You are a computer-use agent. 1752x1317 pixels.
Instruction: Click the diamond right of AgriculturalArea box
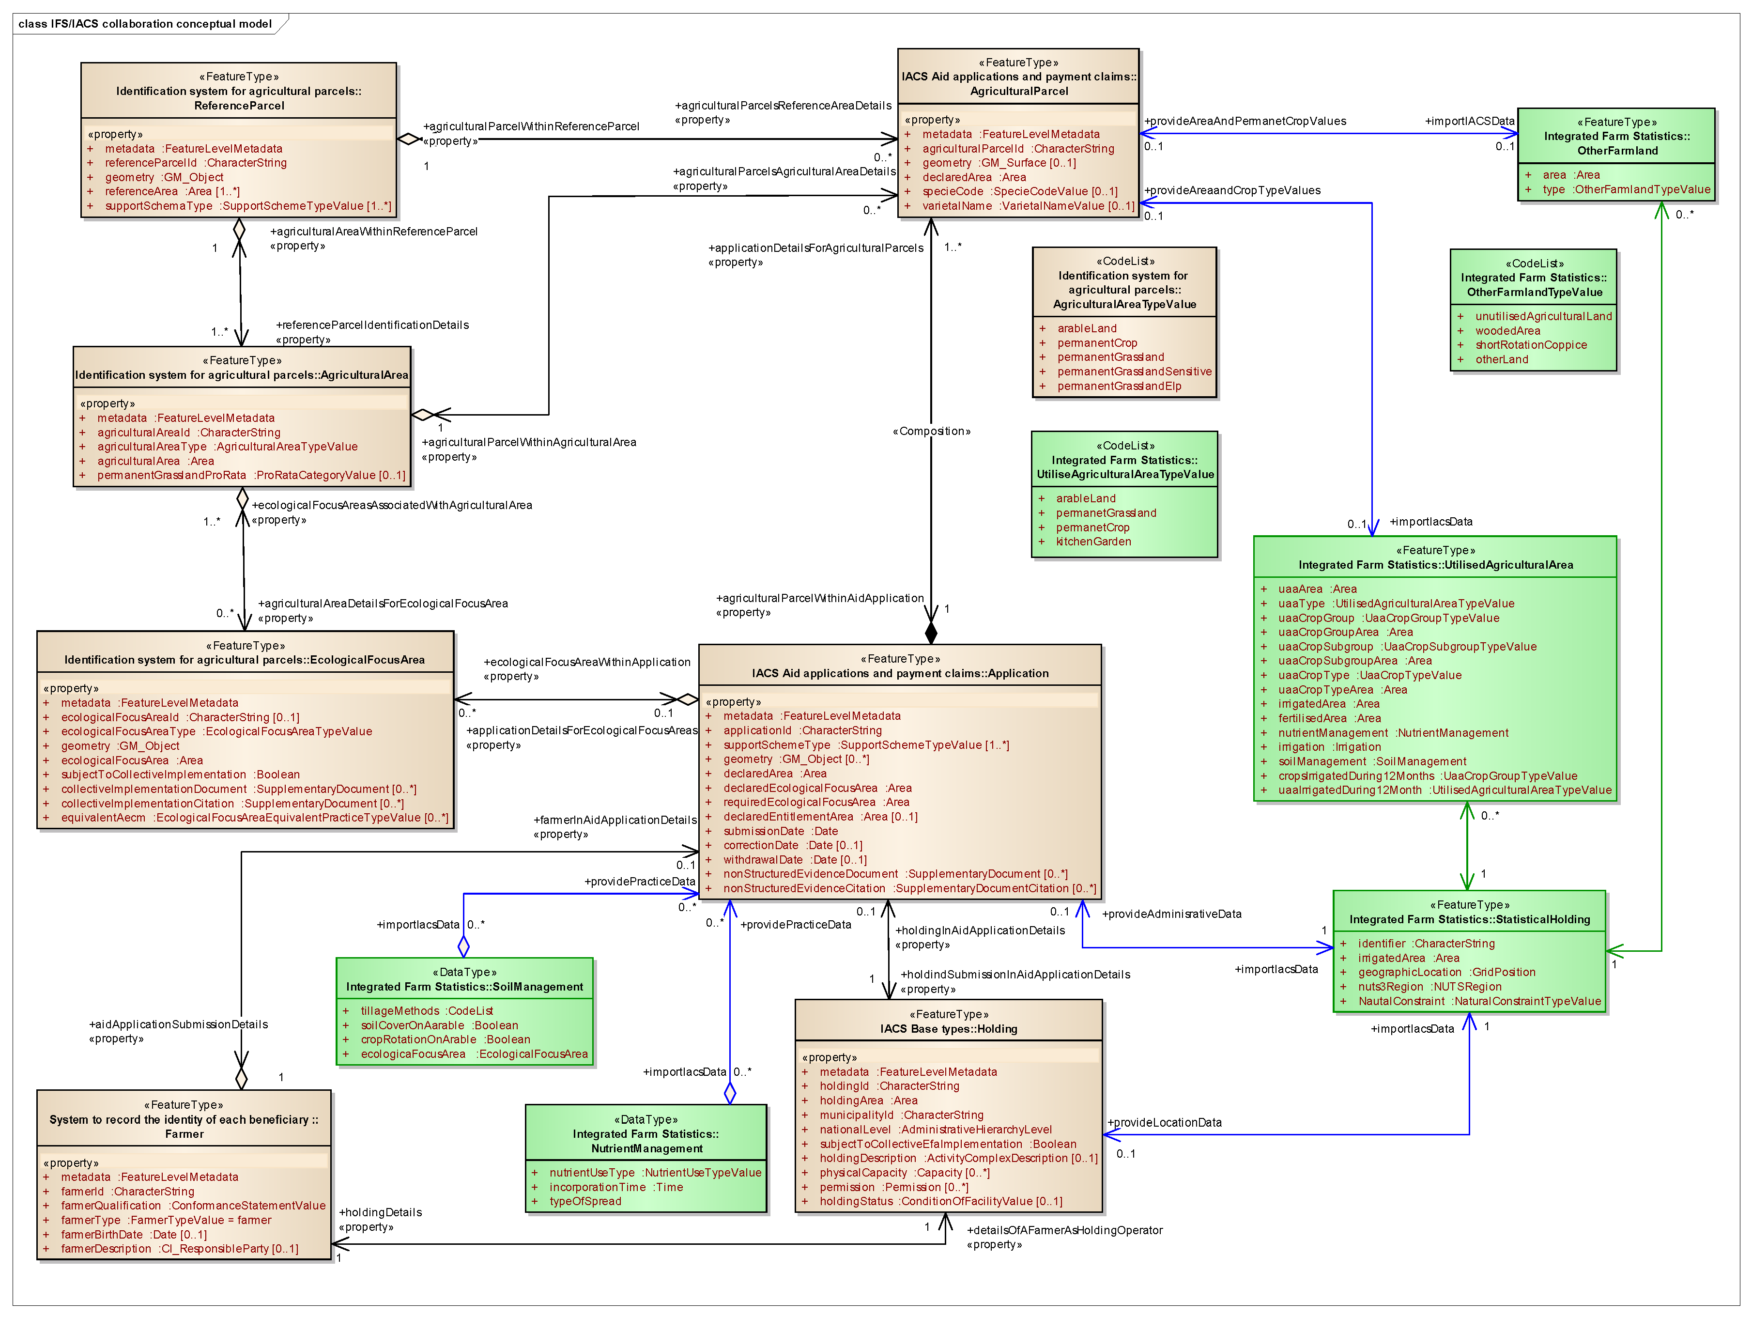[x=422, y=415]
